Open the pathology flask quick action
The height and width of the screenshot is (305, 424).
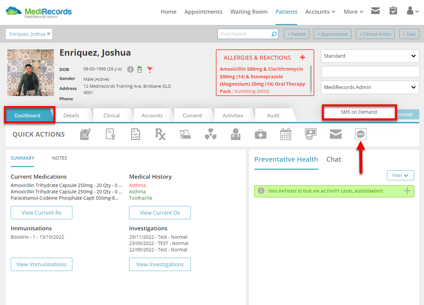point(185,134)
